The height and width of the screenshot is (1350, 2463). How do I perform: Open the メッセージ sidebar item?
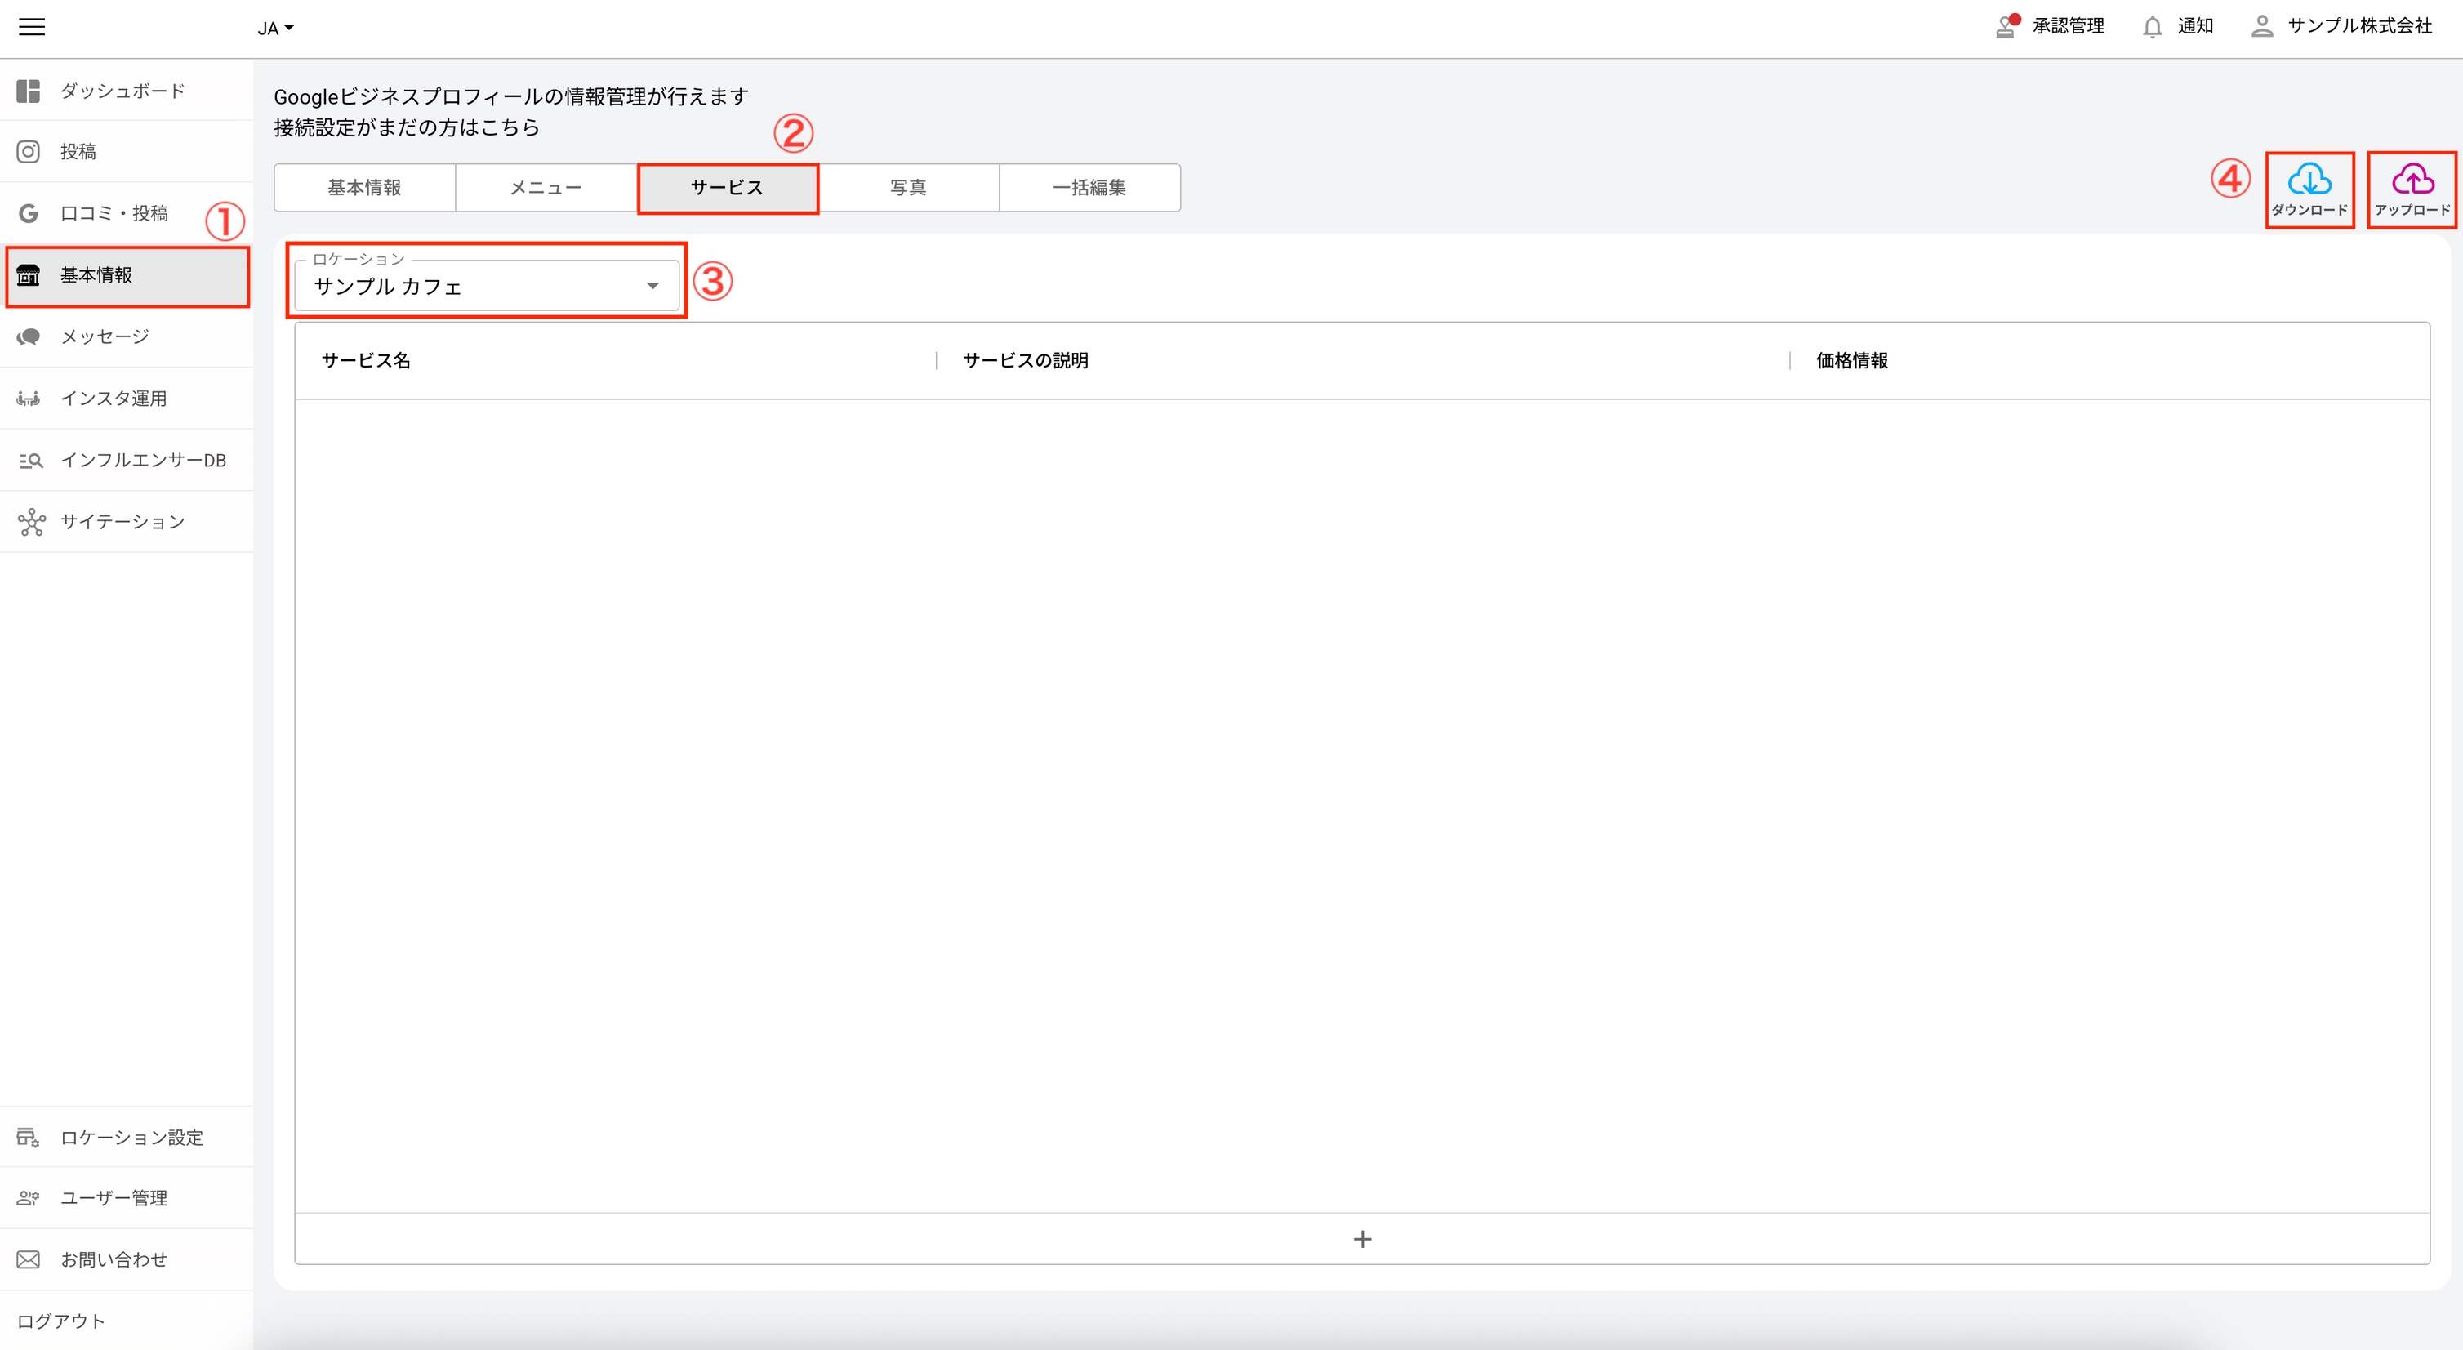pos(105,336)
